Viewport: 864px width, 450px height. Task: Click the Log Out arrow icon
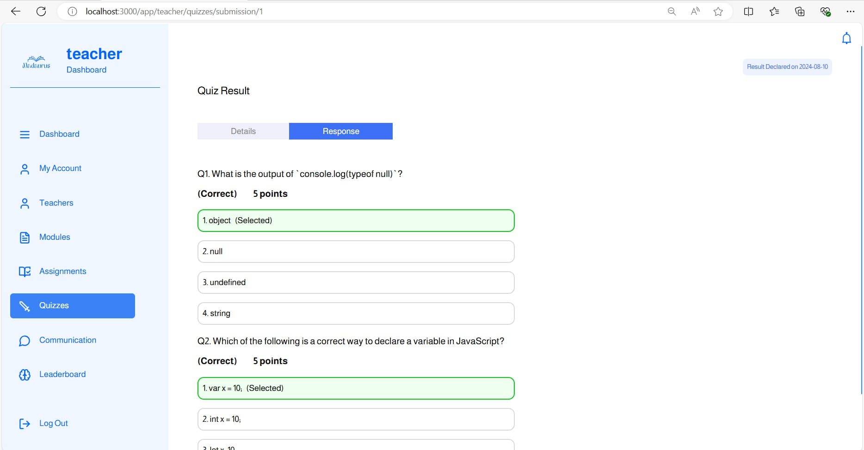pos(25,424)
